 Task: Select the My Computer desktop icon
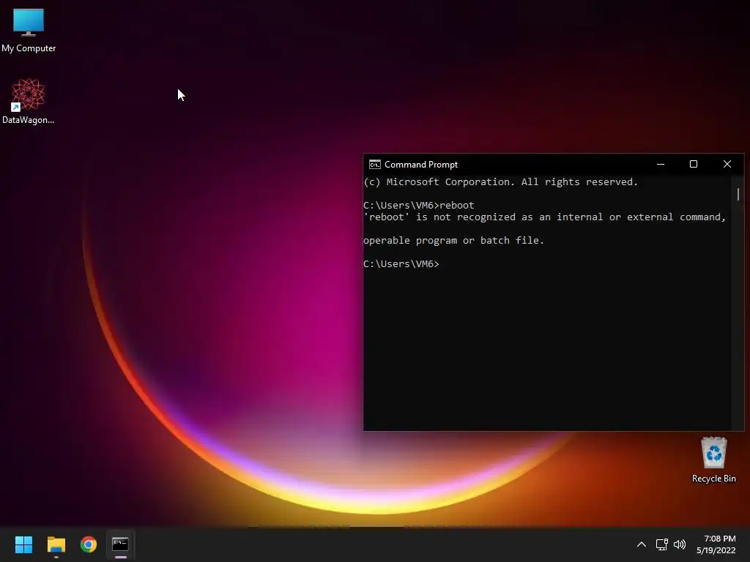pyautogui.click(x=29, y=31)
